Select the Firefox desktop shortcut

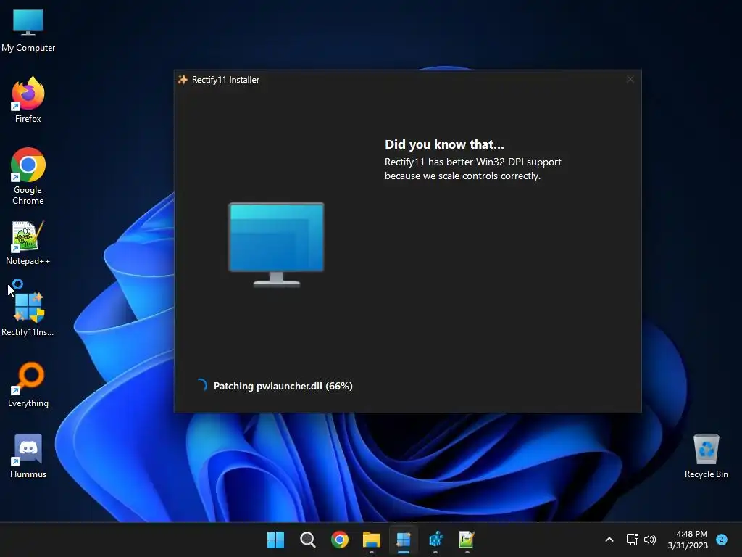click(28, 100)
